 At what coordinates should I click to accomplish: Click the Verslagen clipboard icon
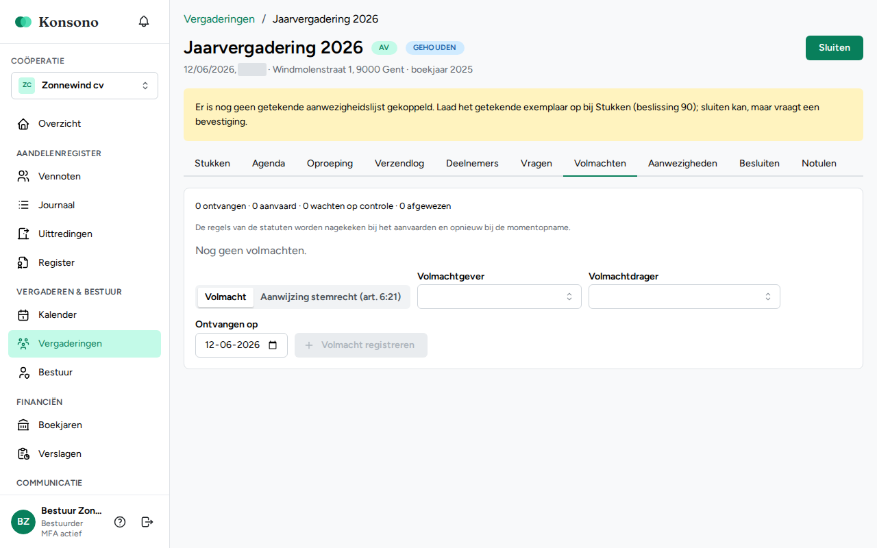tap(23, 454)
